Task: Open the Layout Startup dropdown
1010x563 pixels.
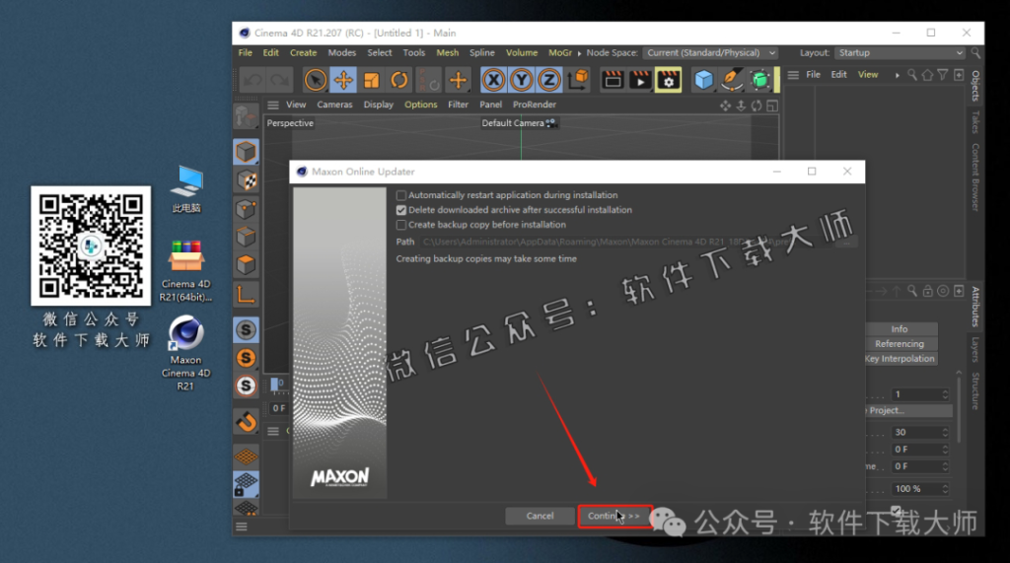Action: tap(900, 53)
